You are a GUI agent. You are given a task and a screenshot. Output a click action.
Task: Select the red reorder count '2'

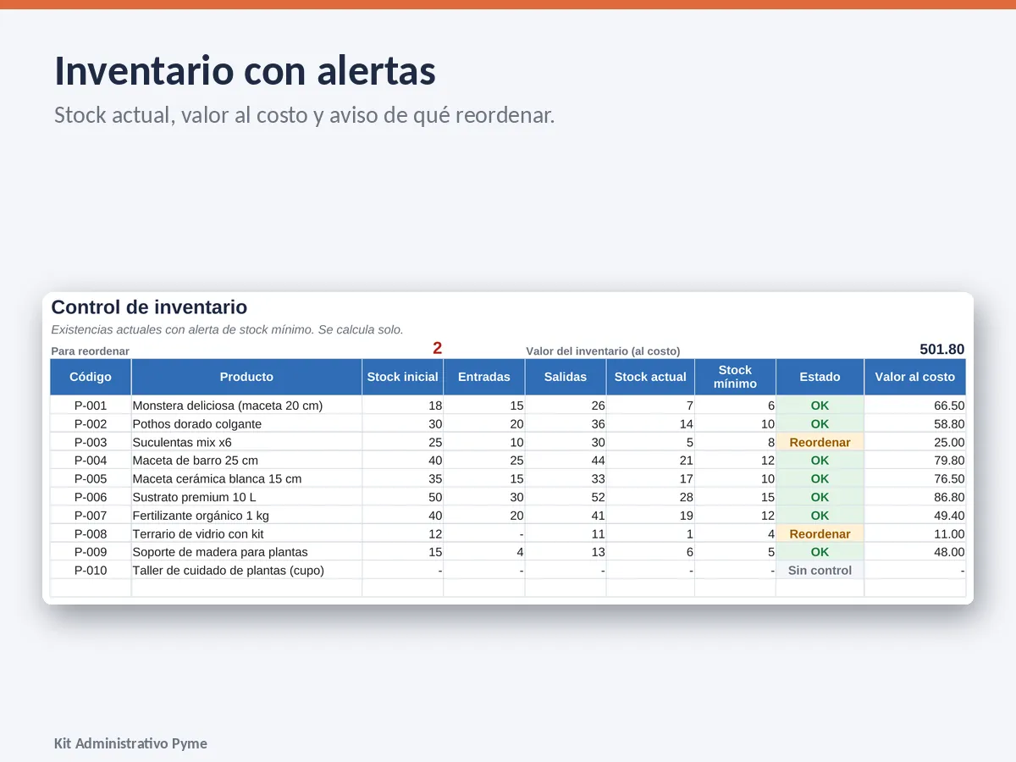click(438, 348)
